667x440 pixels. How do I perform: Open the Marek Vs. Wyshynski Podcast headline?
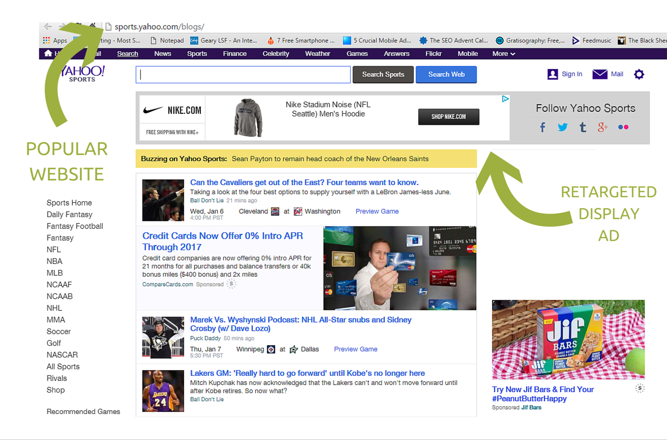pos(301,324)
